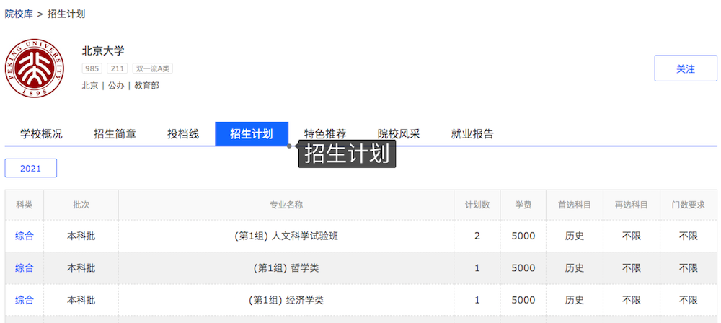This screenshot has width=721, height=323.
Task: Click the 北京大学 school name heading
Action: click(x=103, y=50)
